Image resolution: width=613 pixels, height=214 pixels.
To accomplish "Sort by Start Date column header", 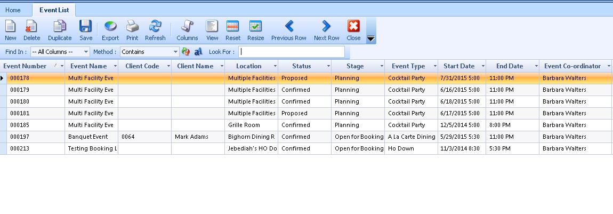I will click(459, 66).
